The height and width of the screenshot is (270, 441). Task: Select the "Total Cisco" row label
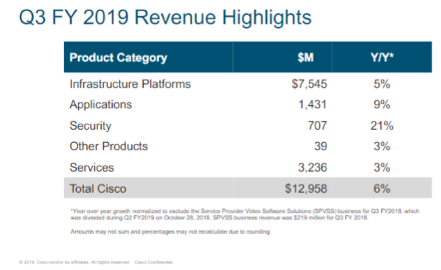(98, 188)
